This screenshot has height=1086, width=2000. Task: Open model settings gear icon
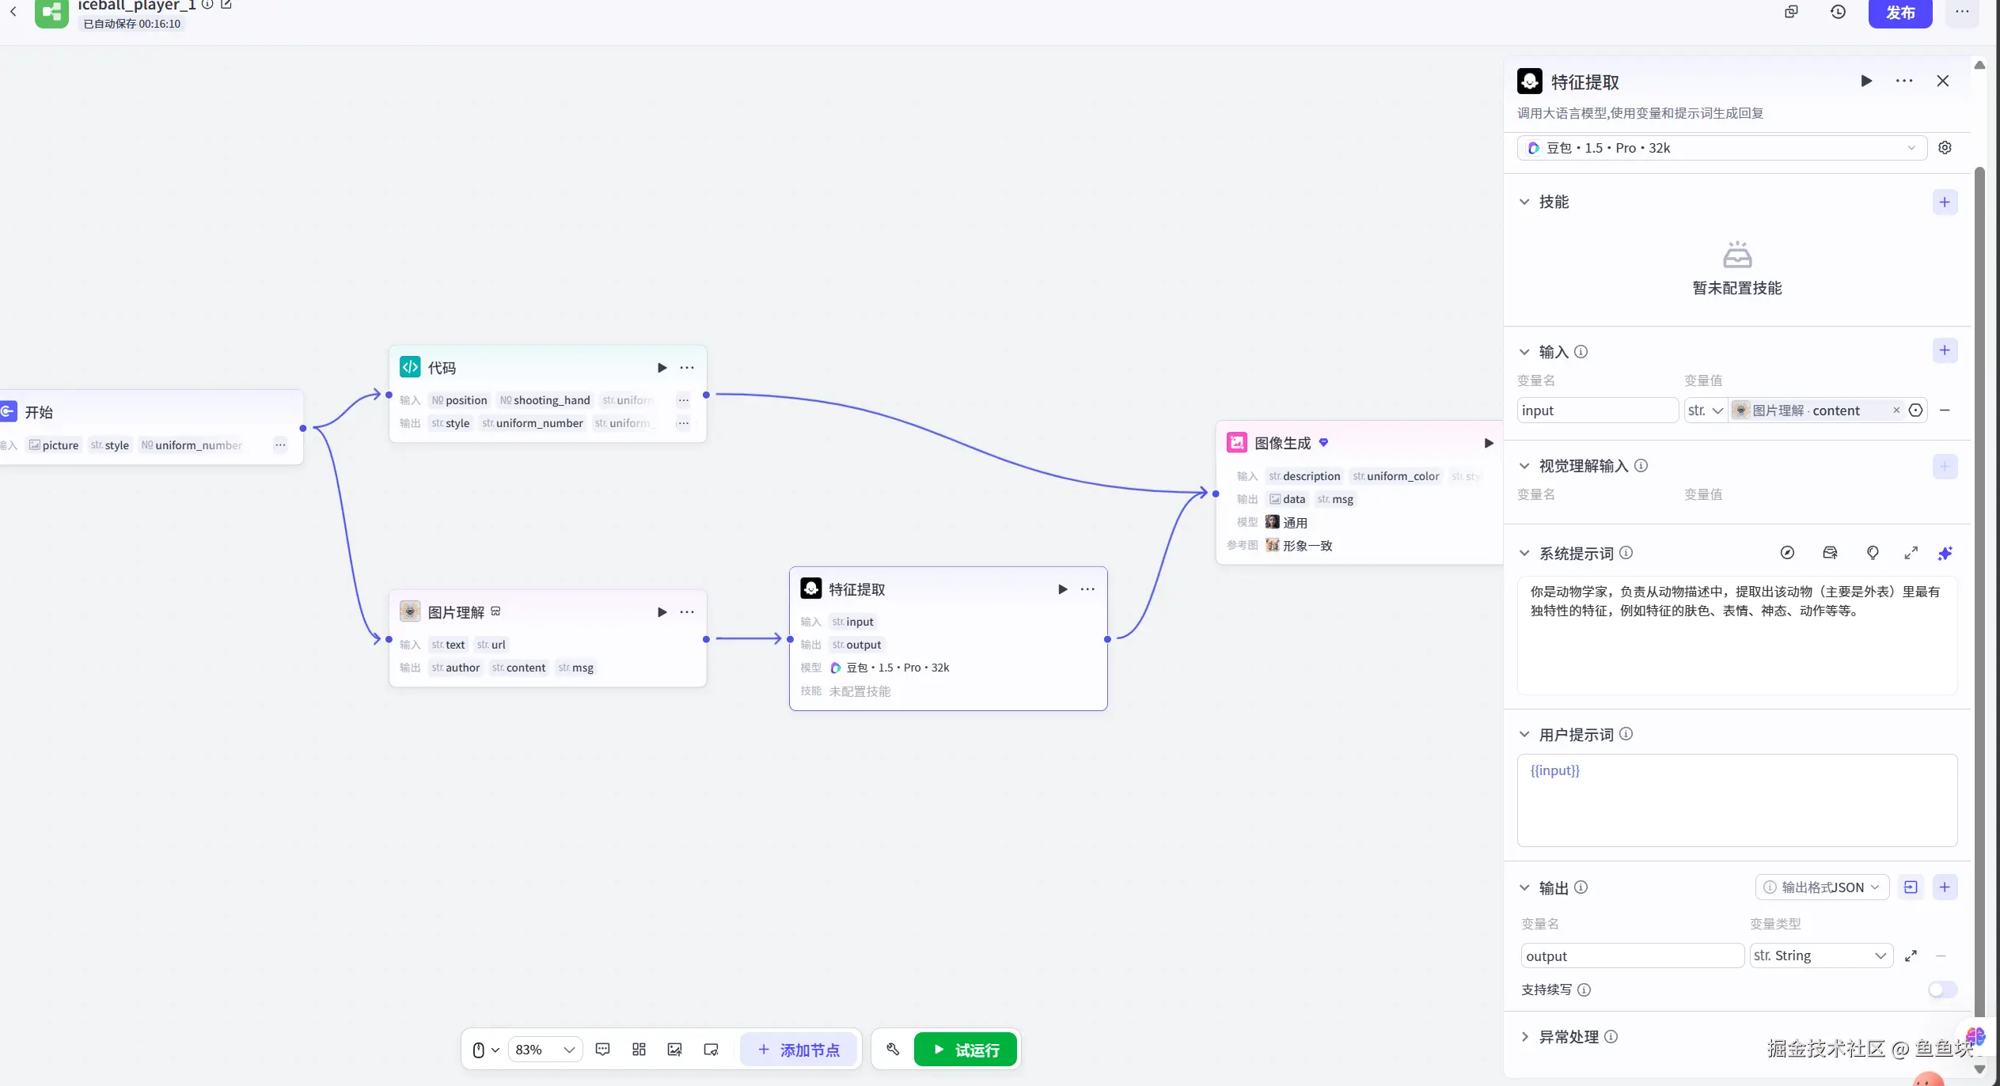pyautogui.click(x=1945, y=148)
